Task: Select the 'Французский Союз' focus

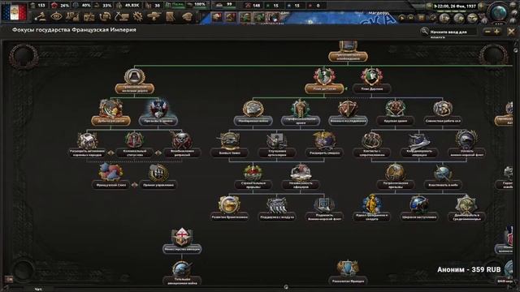Action: [x=110, y=176]
